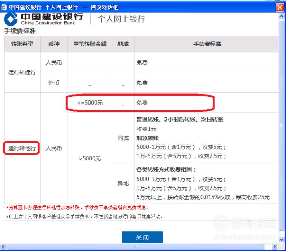
Task: Click the horizontal scrollbar right arrow
Action: click(274, 246)
